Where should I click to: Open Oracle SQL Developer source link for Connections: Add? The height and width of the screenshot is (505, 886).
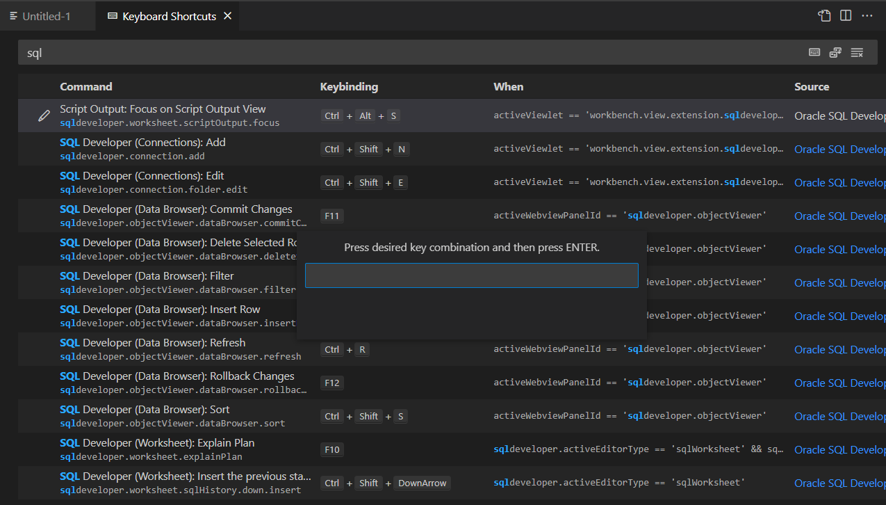pos(840,150)
